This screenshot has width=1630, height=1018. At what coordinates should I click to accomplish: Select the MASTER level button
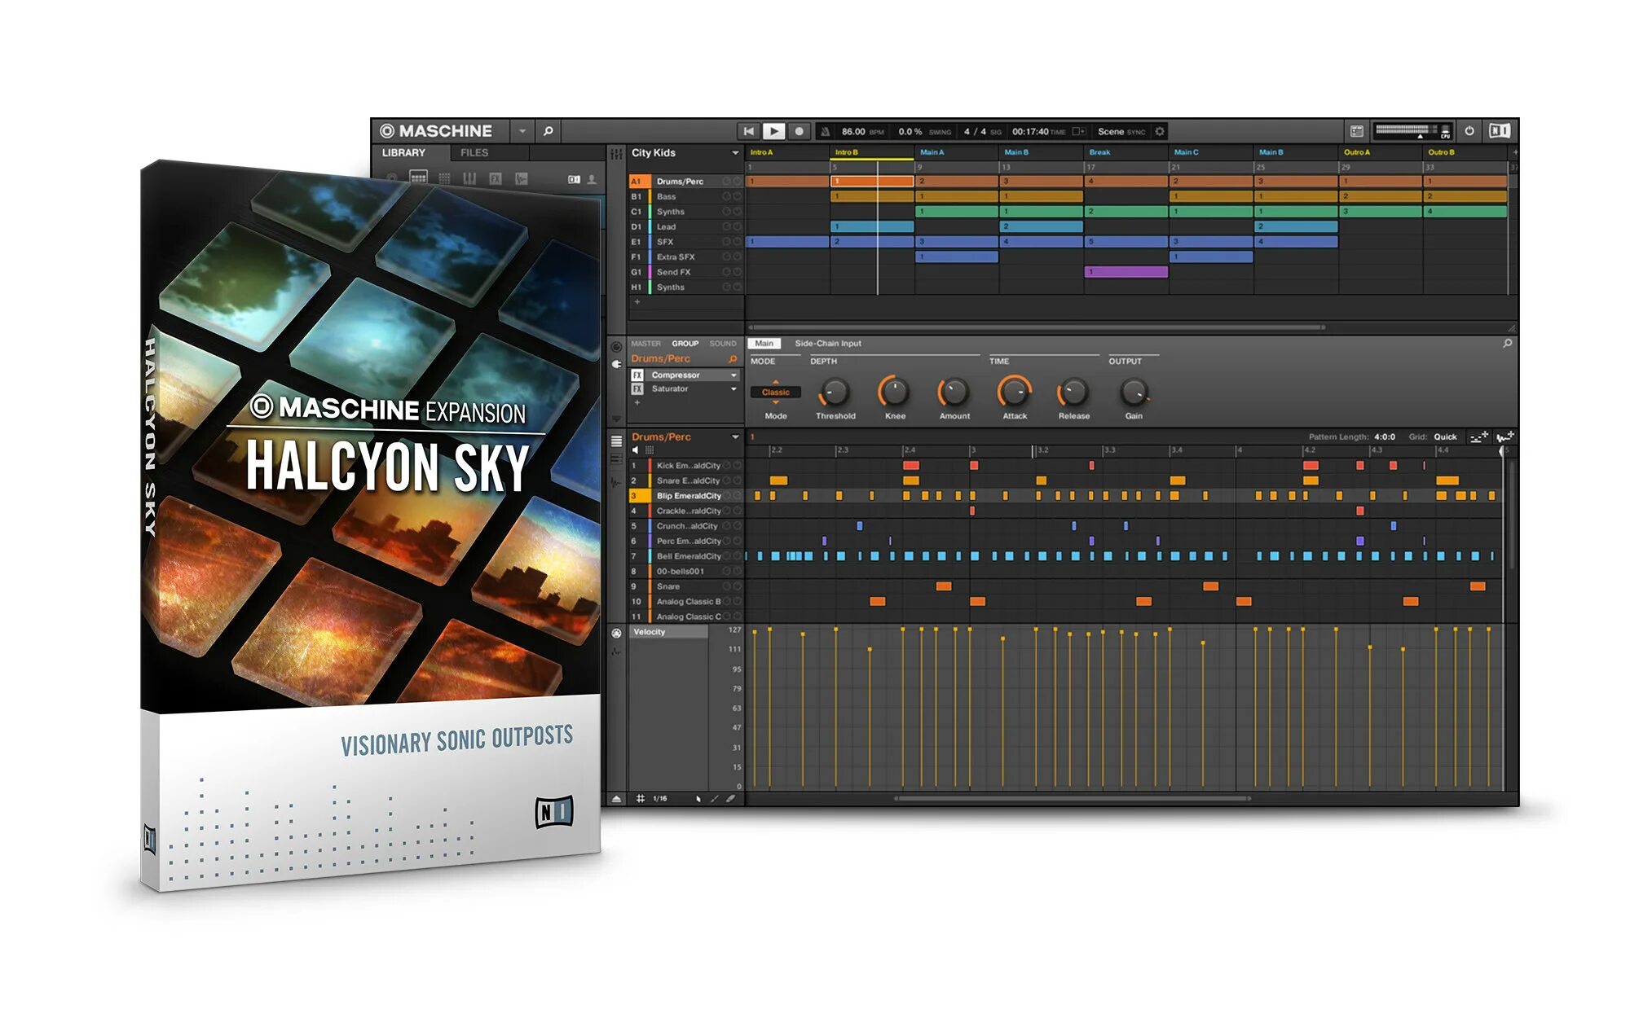645,344
